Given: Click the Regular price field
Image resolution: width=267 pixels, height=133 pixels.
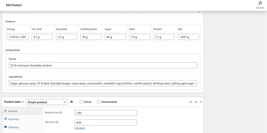Looking at the screenshot, I should 106,113.
